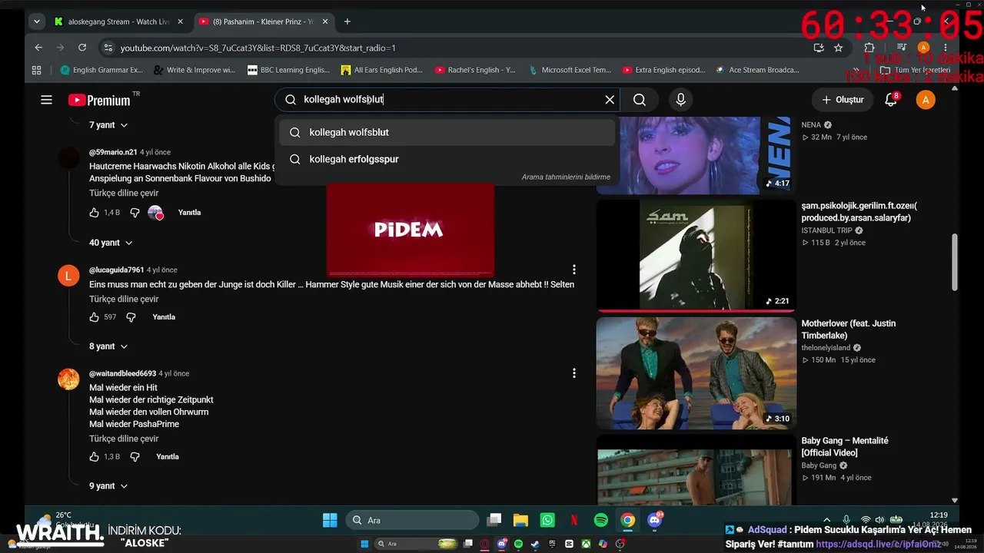Go back in browser history
Viewport: 984px width, 553px height.
tap(38, 48)
